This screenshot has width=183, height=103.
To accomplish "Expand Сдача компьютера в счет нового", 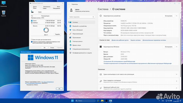I will click(139, 74).
